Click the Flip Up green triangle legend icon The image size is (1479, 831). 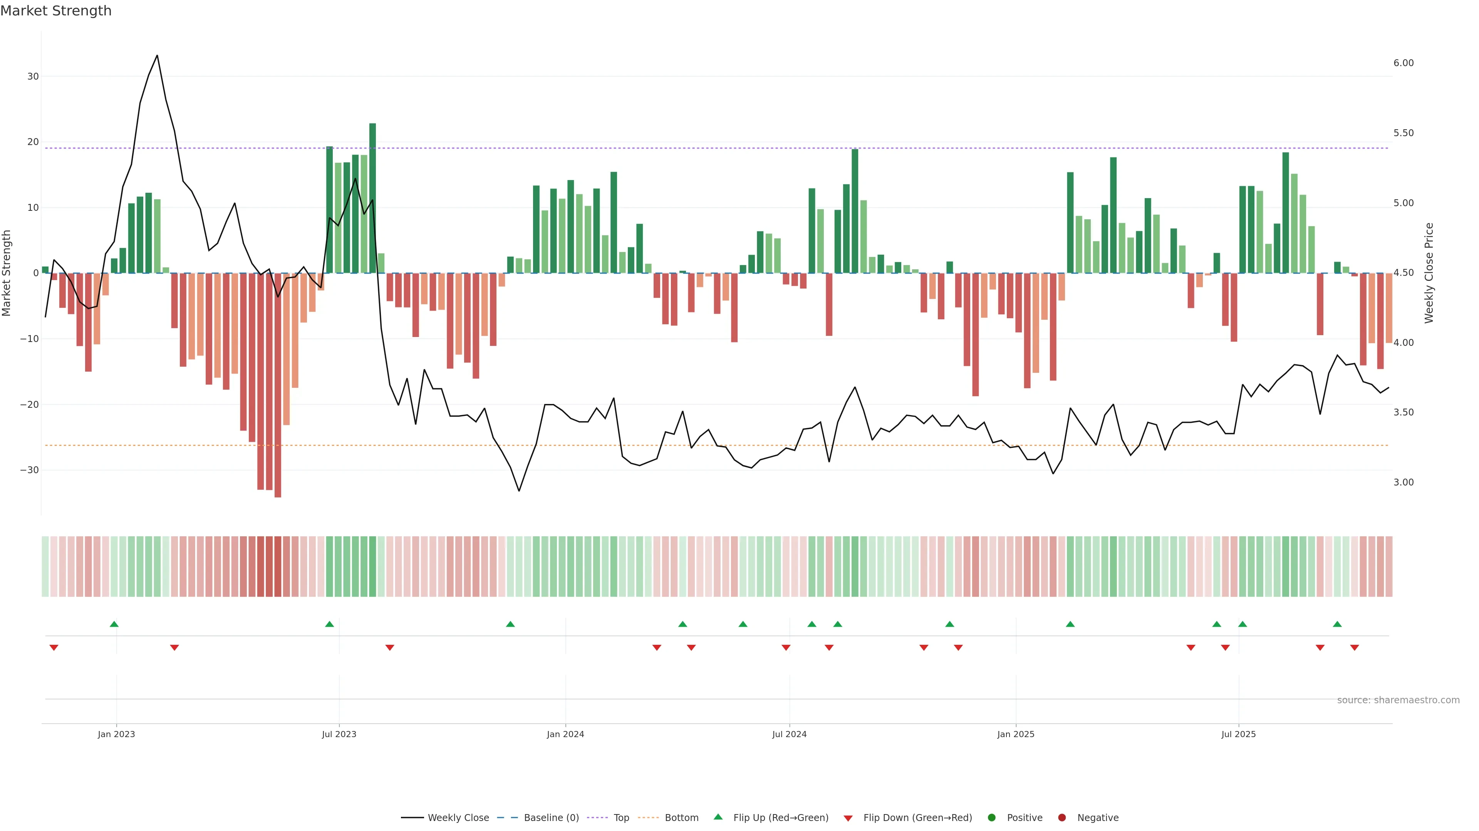pos(718,817)
